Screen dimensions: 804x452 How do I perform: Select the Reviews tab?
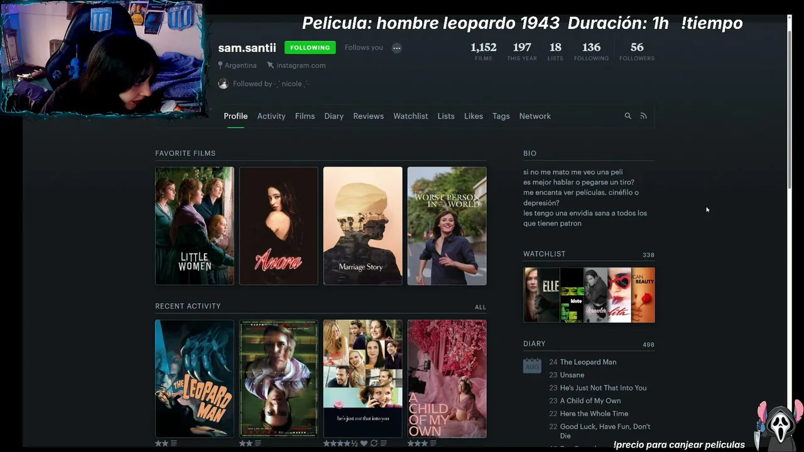[368, 116]
